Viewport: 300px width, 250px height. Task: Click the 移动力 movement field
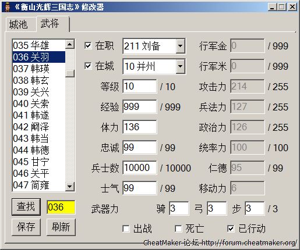point(248,188)
